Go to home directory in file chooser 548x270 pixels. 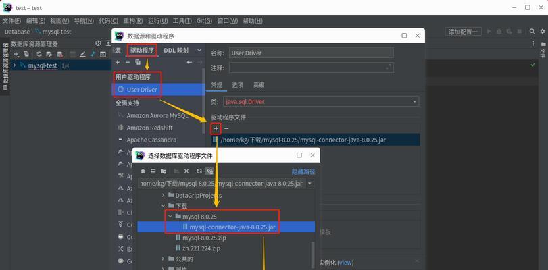[143, 171]
